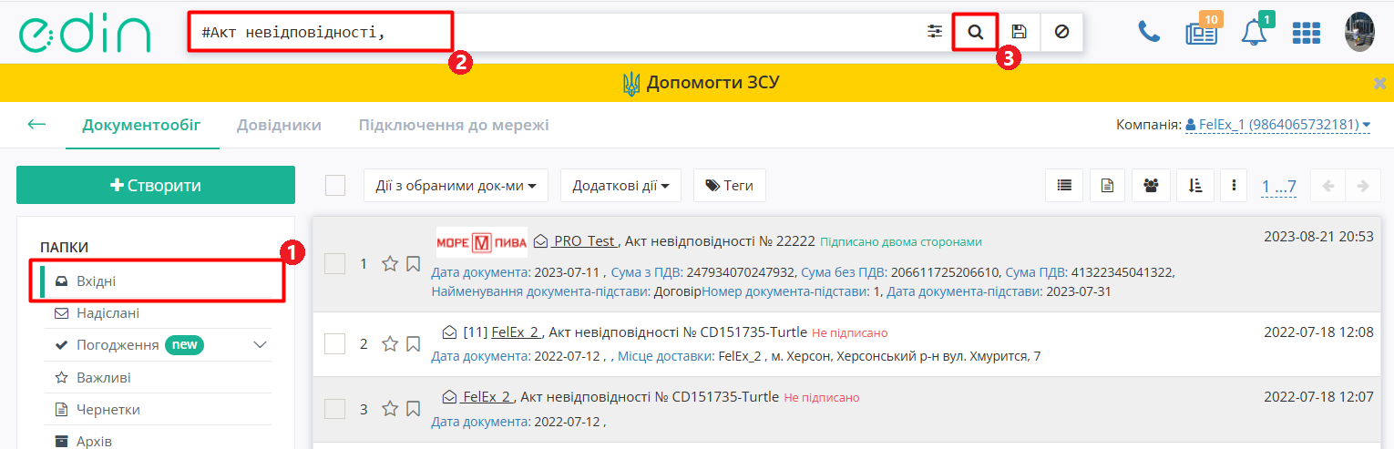Select checkbox for document row 3
The width and height of the screenshot is (1394, 449).
(x=335, y=410)
